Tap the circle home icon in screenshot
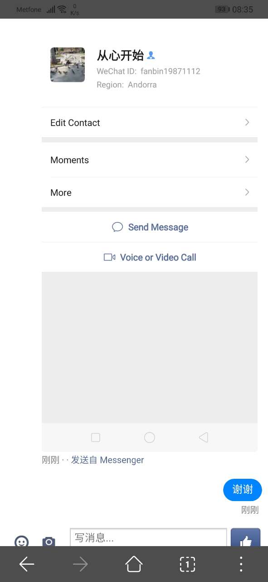 pyautogui.click(x=150, y=437)
